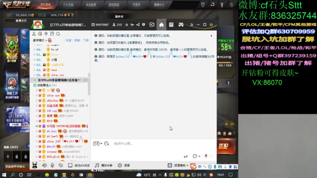Click the 下麦 link

pyautogui.click(x=86, y=40)
